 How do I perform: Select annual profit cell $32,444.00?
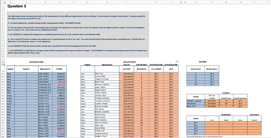(127, 79)
